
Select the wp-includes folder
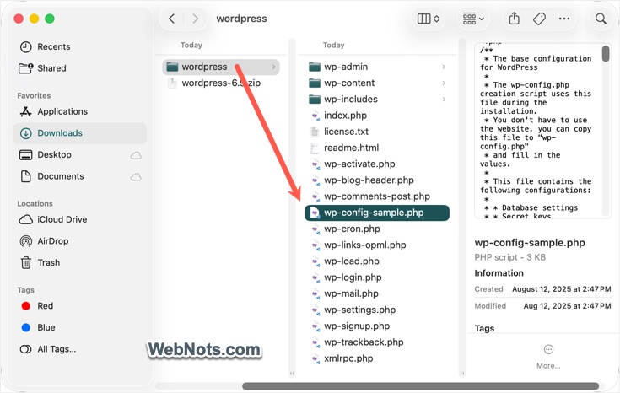coord(377,100)
